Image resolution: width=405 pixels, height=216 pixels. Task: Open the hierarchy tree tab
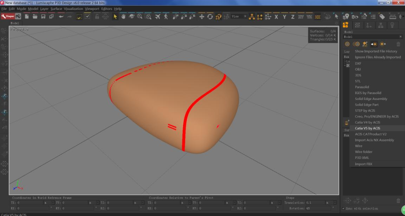(x=381, y=25)
